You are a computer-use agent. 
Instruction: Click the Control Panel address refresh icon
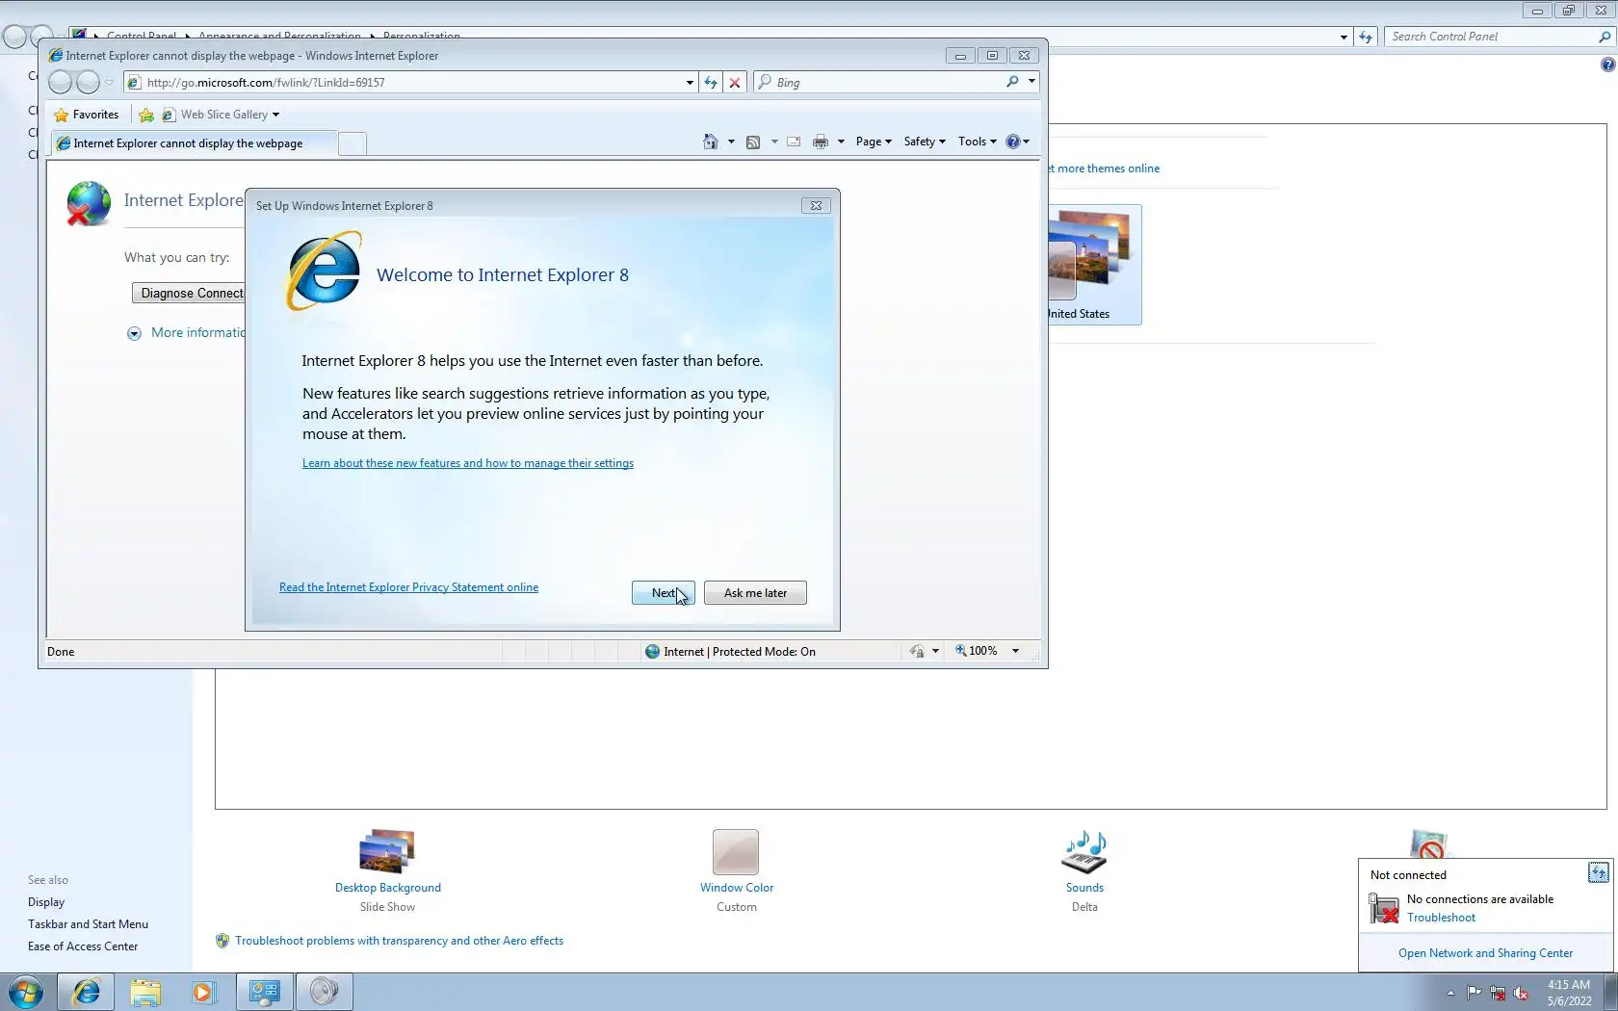pos(1366,37)
